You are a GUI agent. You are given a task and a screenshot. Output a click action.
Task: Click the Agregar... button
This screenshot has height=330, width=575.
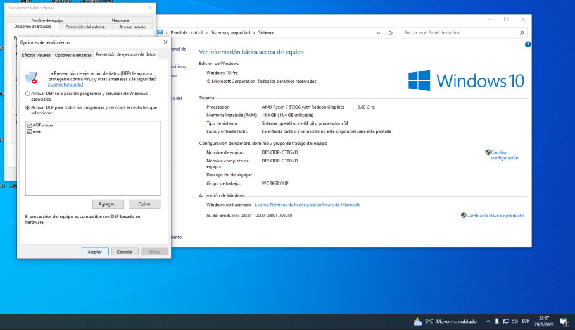coord(108,204)
